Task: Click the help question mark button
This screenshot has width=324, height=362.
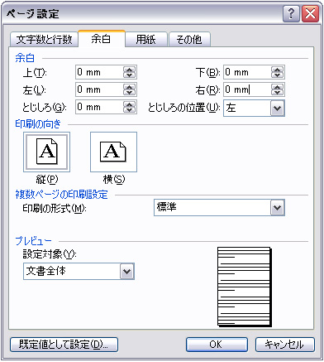Action: [x=291, y=14]
